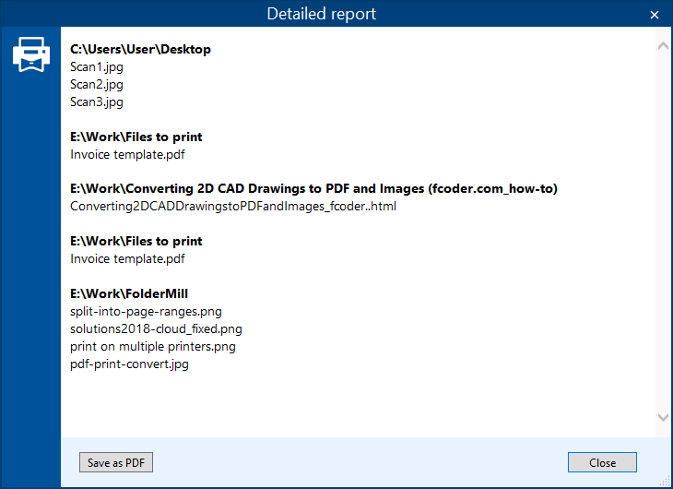This screenshot has height=489, width=673.
Task: Click the printer icon in the sidebar
Action: (x=30, y=54)
